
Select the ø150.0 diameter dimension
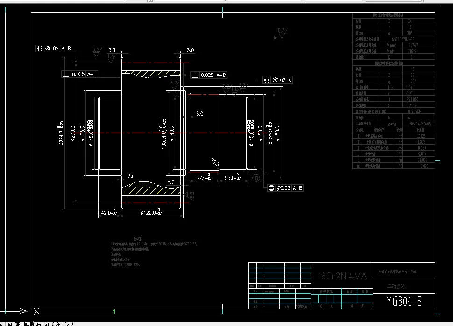[260, 133]
